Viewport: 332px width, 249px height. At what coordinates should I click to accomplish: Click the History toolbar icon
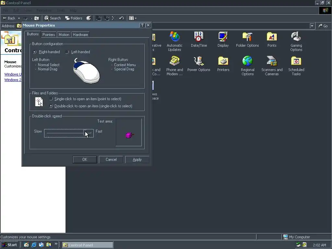(x=89, y=18)
